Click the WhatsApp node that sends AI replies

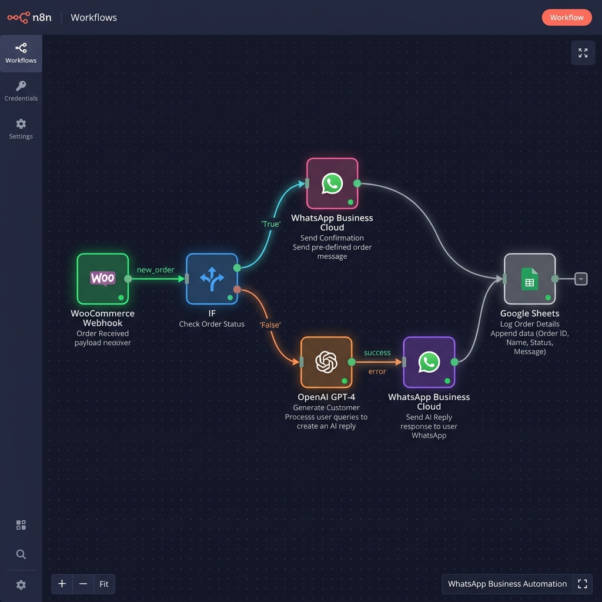(x=429, y=362)
